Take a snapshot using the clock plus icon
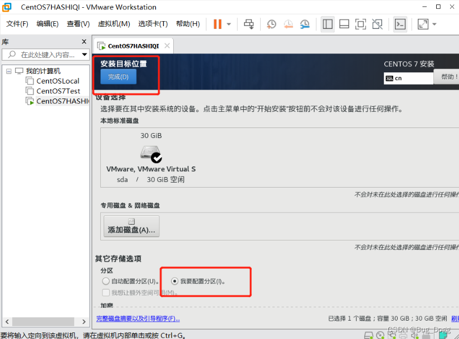The width and height of the screenshot is (459, 339). point(271,24)
